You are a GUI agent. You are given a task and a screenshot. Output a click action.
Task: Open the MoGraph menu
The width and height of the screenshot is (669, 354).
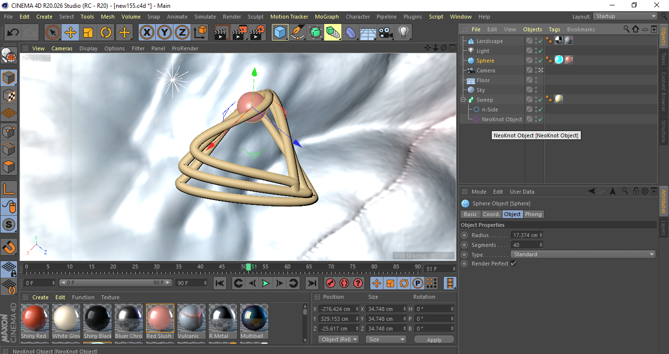pyautogui.click(x=327, y=17)
